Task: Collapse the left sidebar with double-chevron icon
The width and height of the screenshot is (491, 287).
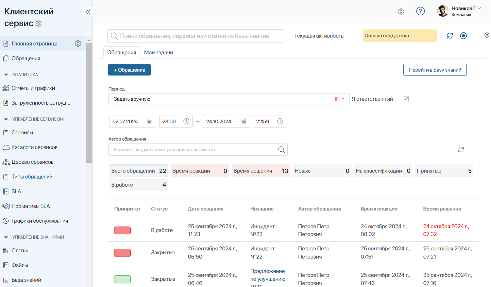Action: point(88,12)
